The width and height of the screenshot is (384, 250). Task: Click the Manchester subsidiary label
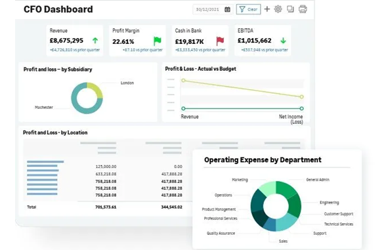coord(44,107)
